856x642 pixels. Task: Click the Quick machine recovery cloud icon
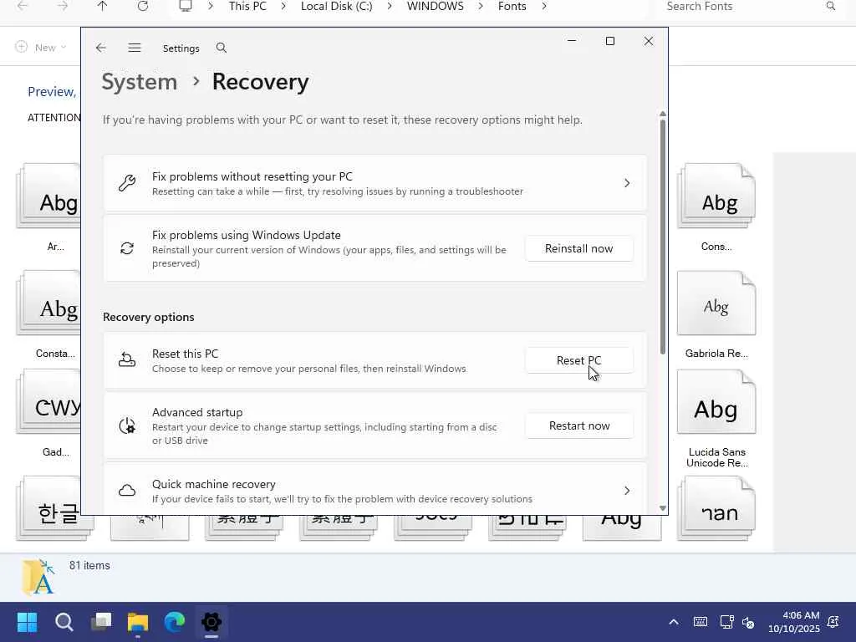127,490
